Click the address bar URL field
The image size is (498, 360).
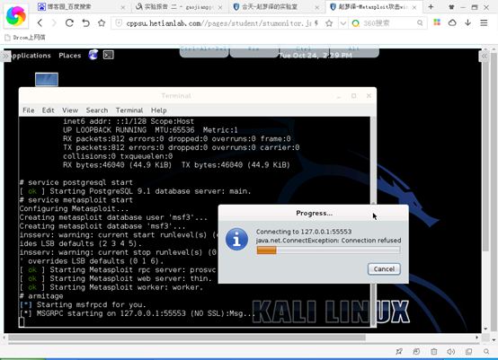pos(218,22)
